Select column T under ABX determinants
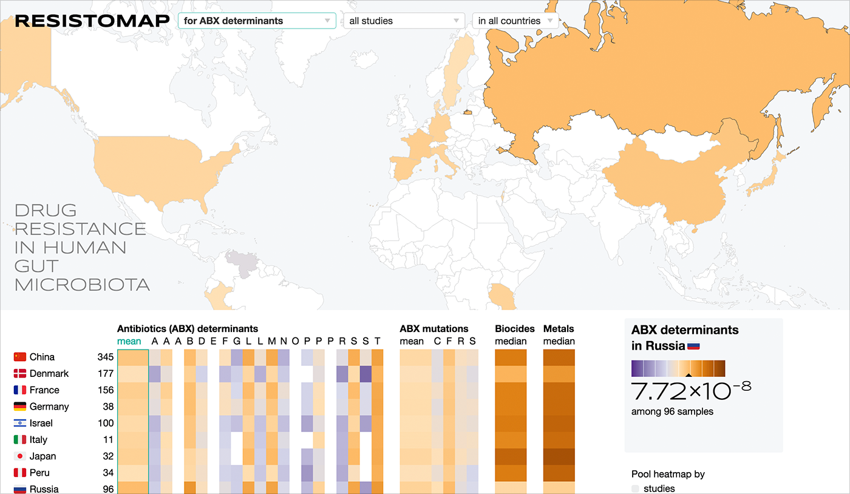This screenshot has width=850, height=494. pyautogui.click(x=377, y=341)
